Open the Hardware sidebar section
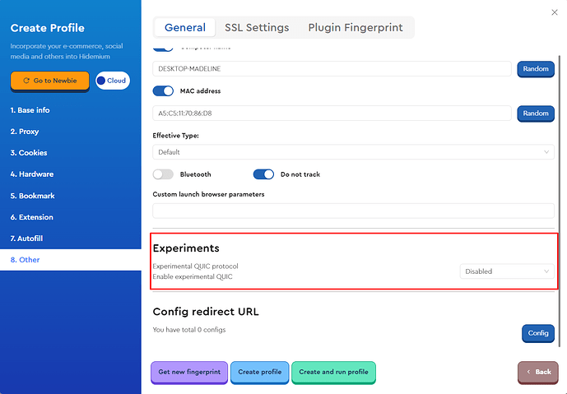This screenshot has width=567, height=394. pyautogui.click(x=32, y=174)
